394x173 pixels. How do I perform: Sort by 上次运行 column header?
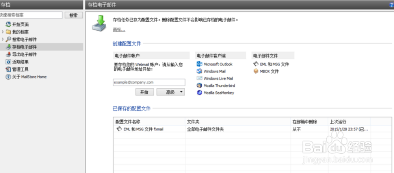click(338, 122)
